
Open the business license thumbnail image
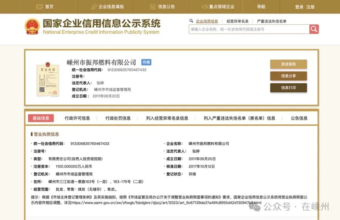pos(48,80)
